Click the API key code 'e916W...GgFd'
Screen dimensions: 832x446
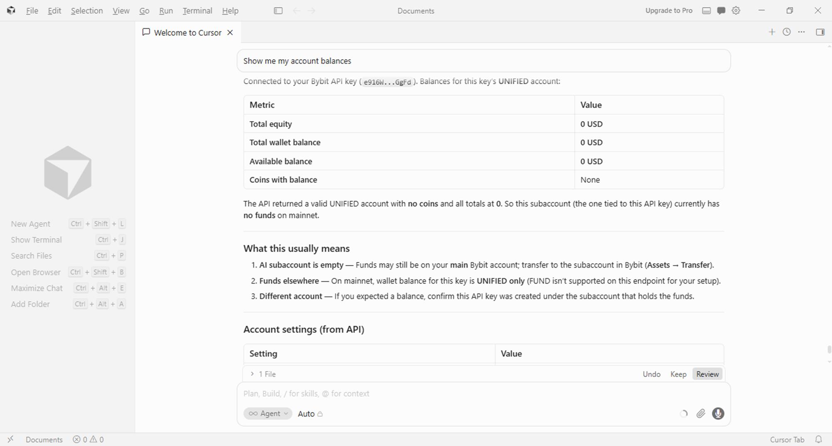[x=387, y=82]
